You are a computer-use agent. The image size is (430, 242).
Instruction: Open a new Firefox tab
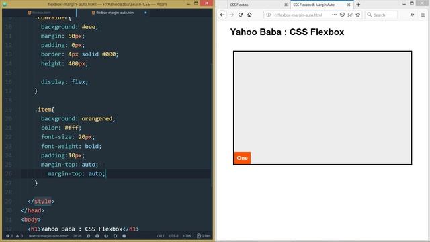tap(358, 5)
